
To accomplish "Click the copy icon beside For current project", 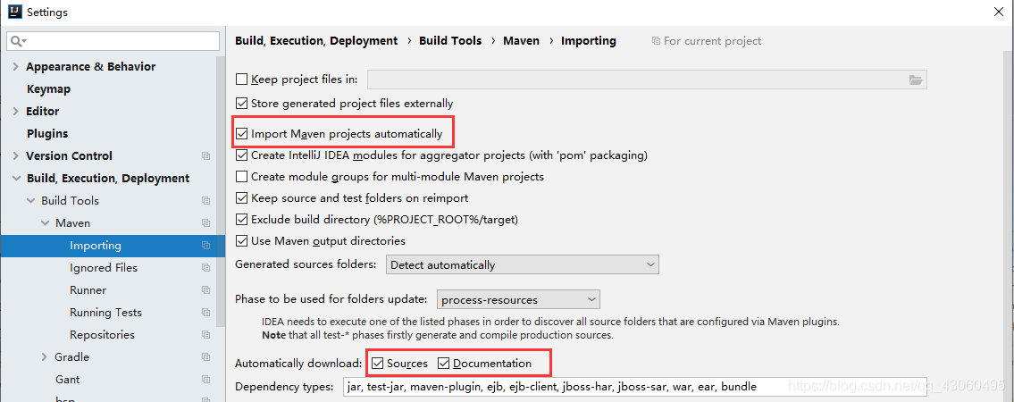I will 656,41.
